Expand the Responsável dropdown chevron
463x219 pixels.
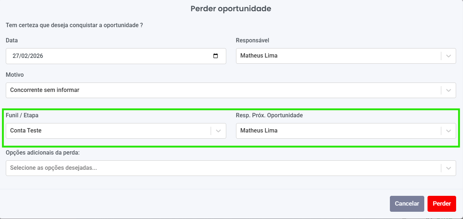[449, 56]
